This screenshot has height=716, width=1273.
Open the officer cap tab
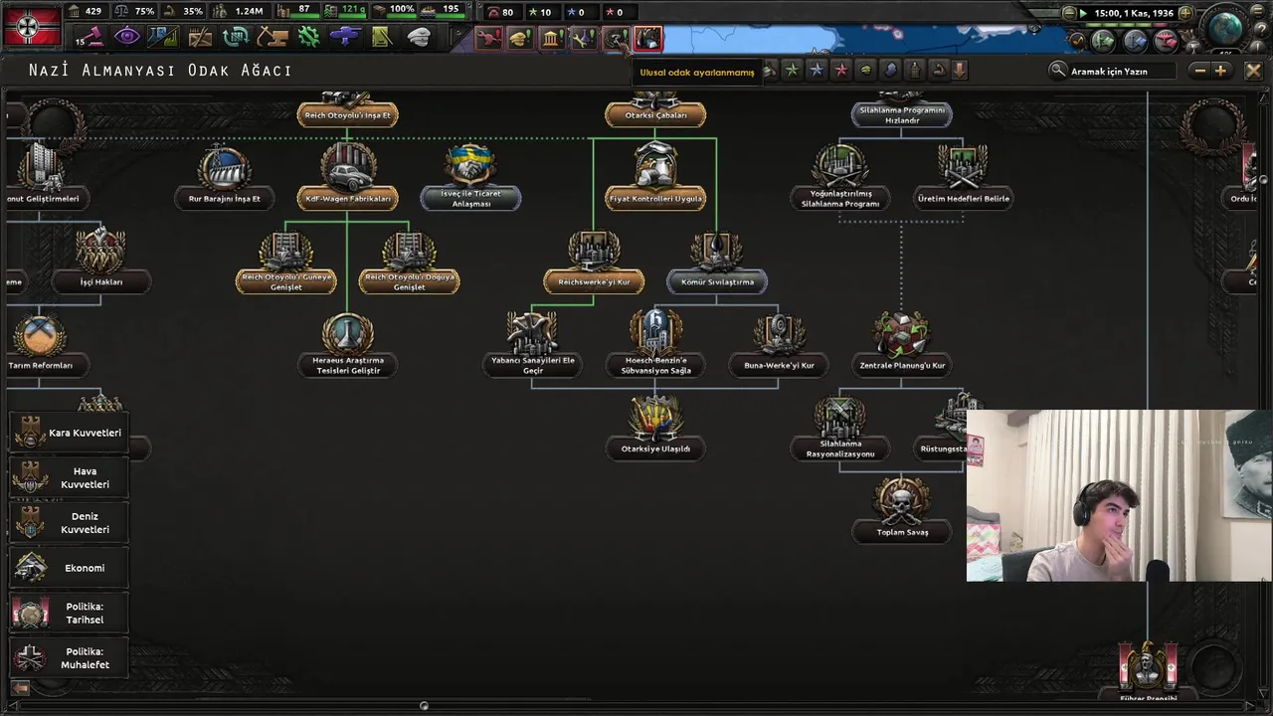click(419, 37)
